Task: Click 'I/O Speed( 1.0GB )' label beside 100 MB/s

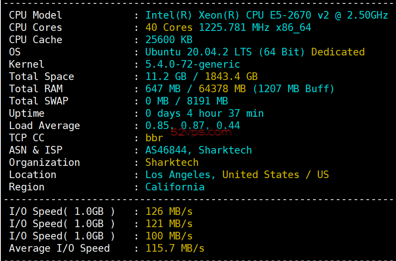Action: click(62, 236)
